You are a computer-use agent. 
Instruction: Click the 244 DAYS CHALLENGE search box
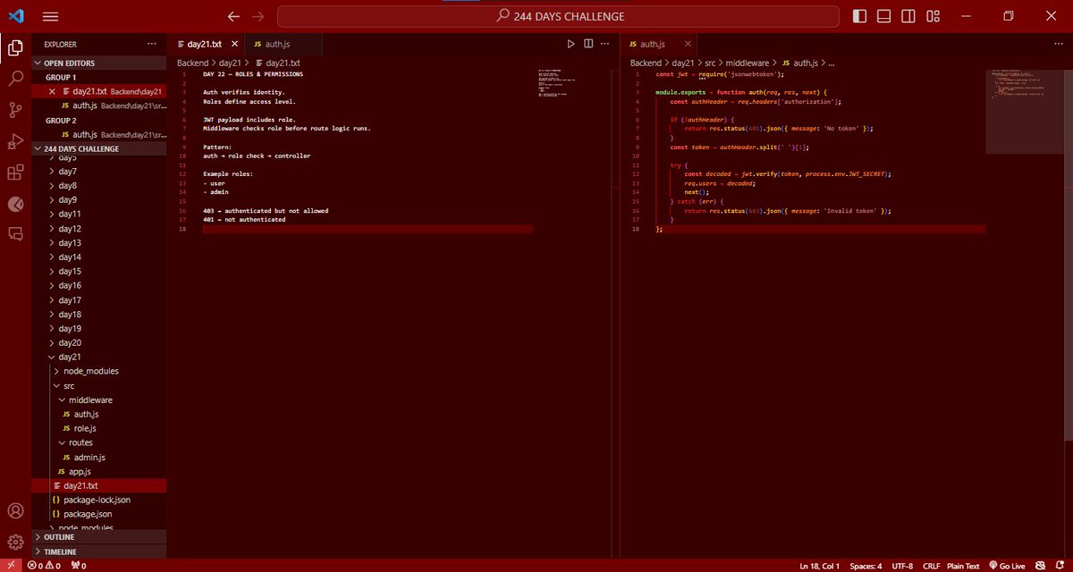click(560, 16)
